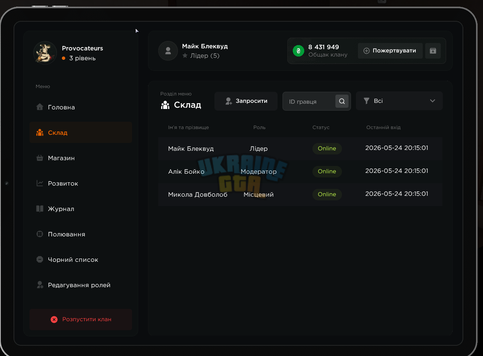The image size is (483, 356).
Task: Click the last login time of Майк Блеквуд
Action: (x=396, y=148)
